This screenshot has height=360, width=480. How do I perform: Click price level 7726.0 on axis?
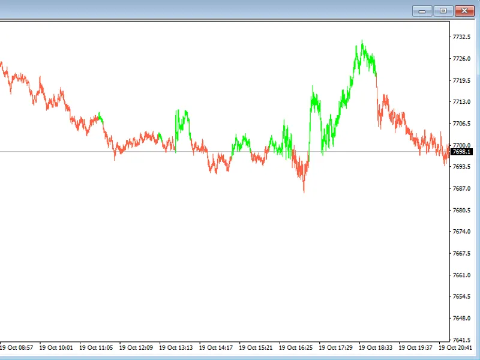coord(461,58)
